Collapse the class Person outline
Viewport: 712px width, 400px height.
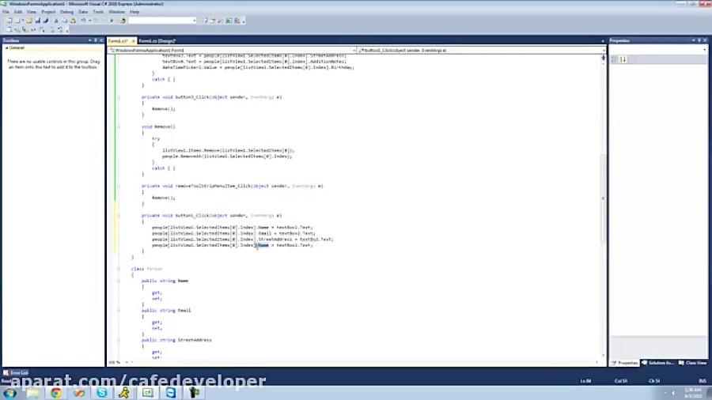pos(119,269)
